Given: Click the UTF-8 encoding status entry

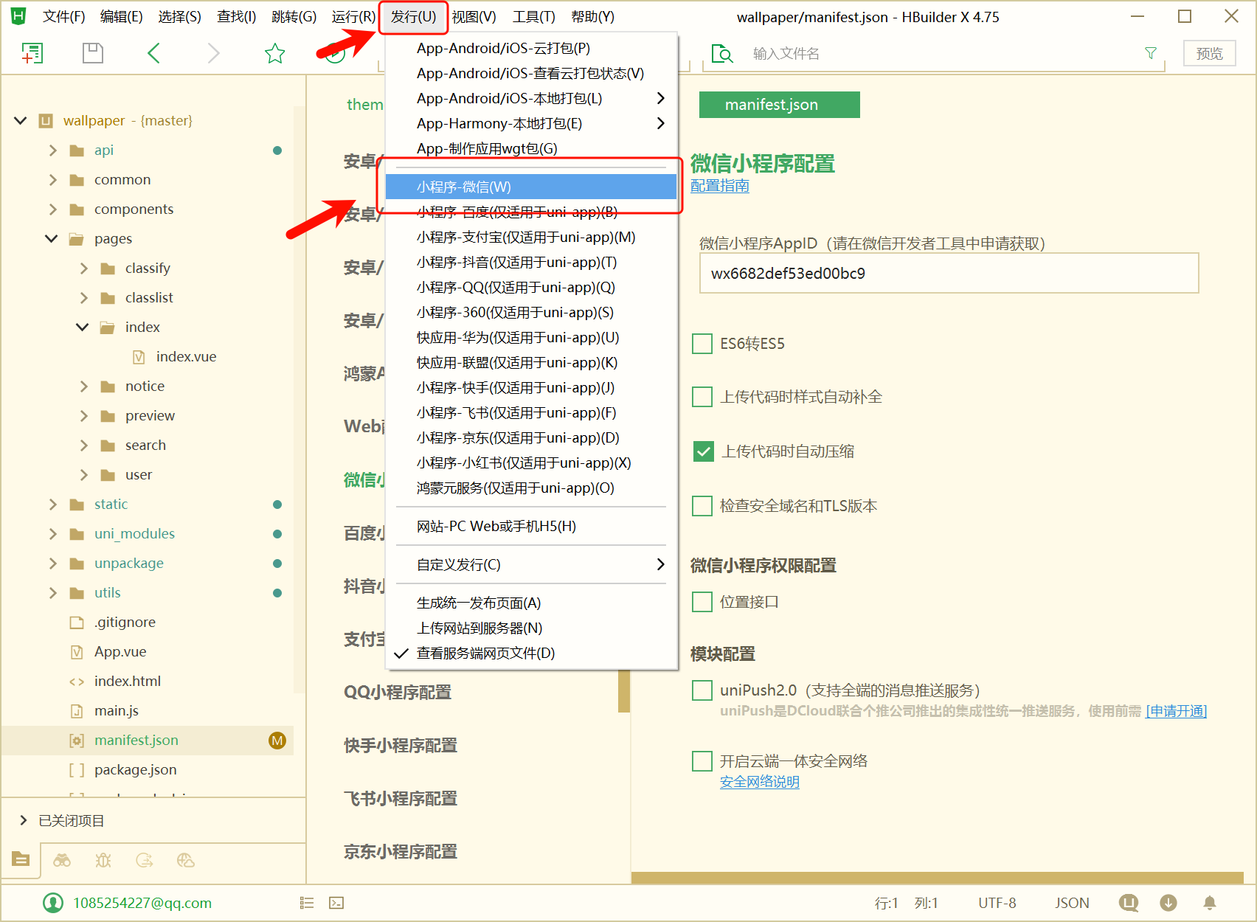Looking at the screenshot, I should [x=997, y=903].
